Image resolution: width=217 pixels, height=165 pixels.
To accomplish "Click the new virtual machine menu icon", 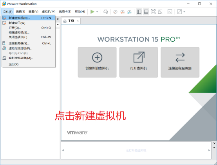I will pos(4,18).
